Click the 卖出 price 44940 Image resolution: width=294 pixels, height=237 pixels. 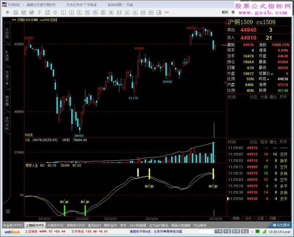pyautogui.click(x=248, y=30)
